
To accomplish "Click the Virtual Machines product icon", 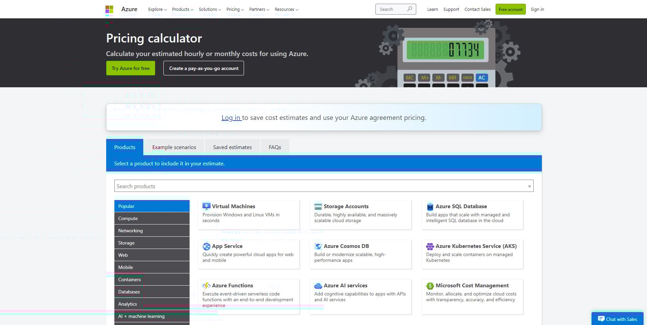I will click(x=206, y=206).
